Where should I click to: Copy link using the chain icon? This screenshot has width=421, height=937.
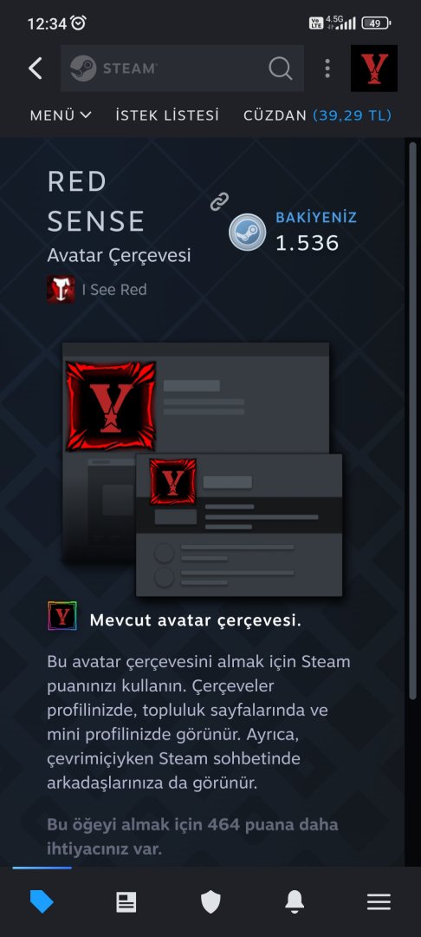click(219, 201)
